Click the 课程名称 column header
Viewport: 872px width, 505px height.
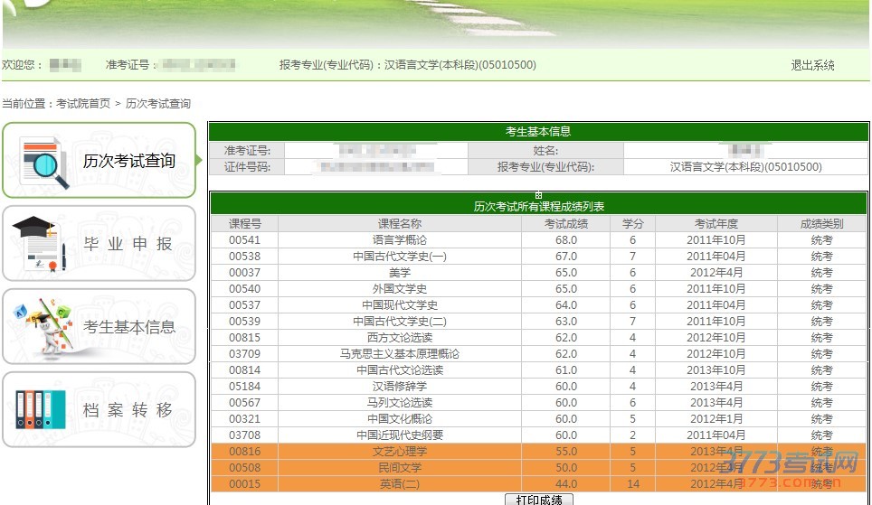[399, 223]
